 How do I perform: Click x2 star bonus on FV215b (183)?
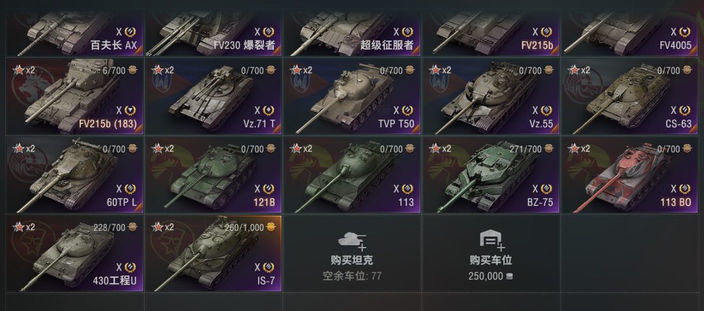25,70
